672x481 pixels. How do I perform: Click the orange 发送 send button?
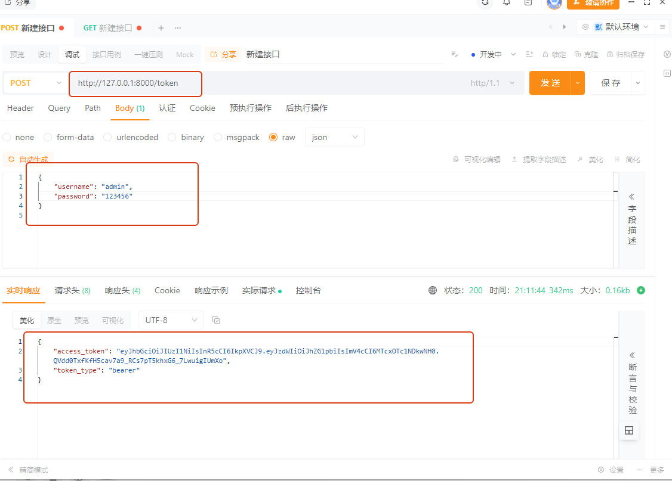coord(550,83)
